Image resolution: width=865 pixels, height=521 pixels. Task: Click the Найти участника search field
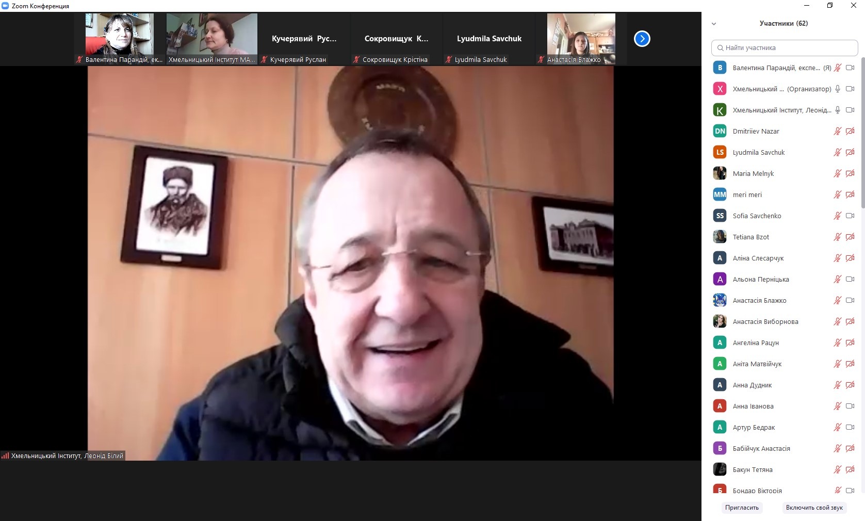785,48
